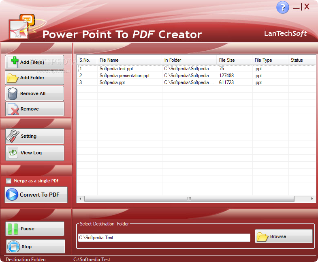Viewport: 318px width, 262px height.
Task: Select the Softpedia.ppt file name
Action: coord(112,82)
